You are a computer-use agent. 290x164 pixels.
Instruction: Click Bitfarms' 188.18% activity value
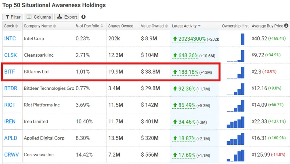[x=188, y=72]
